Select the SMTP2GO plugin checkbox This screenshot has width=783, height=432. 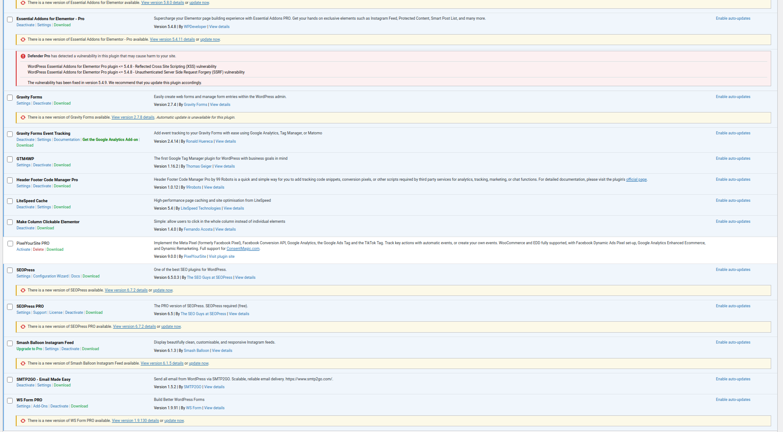coord(10,380)
